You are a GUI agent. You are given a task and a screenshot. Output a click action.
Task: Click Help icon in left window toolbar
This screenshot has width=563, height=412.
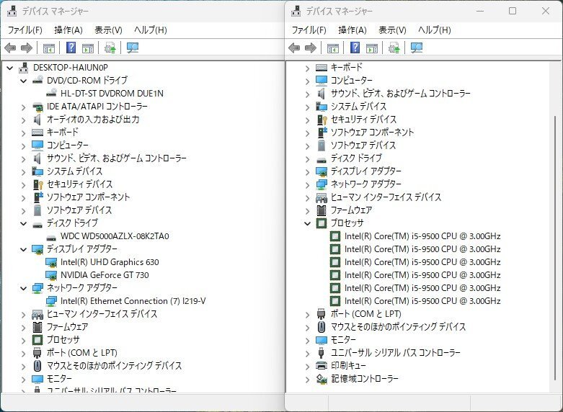pyautogui.click(x=71, y=48)
